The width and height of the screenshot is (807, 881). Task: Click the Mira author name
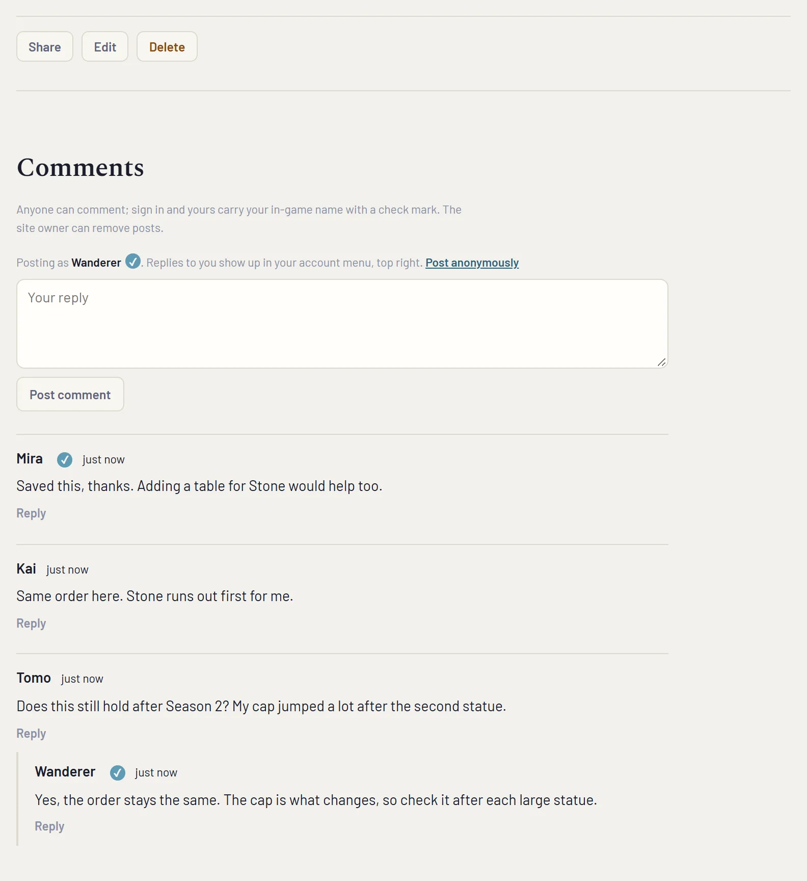coord(30,459)
